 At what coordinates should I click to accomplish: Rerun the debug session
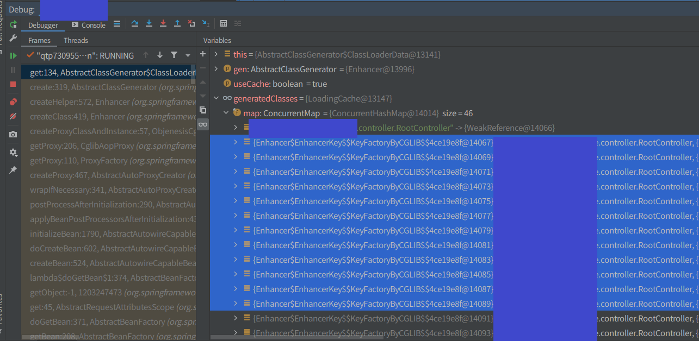14,24
